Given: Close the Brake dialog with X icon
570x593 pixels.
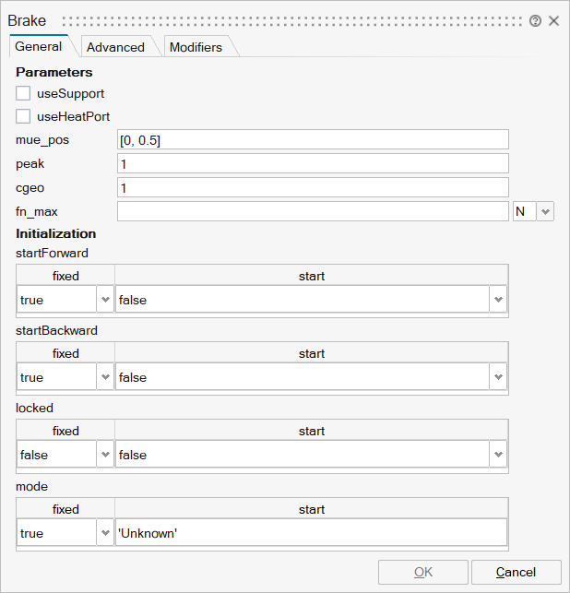Looking at the screenshot, I should pyautogui.click(x=554, y=20).
